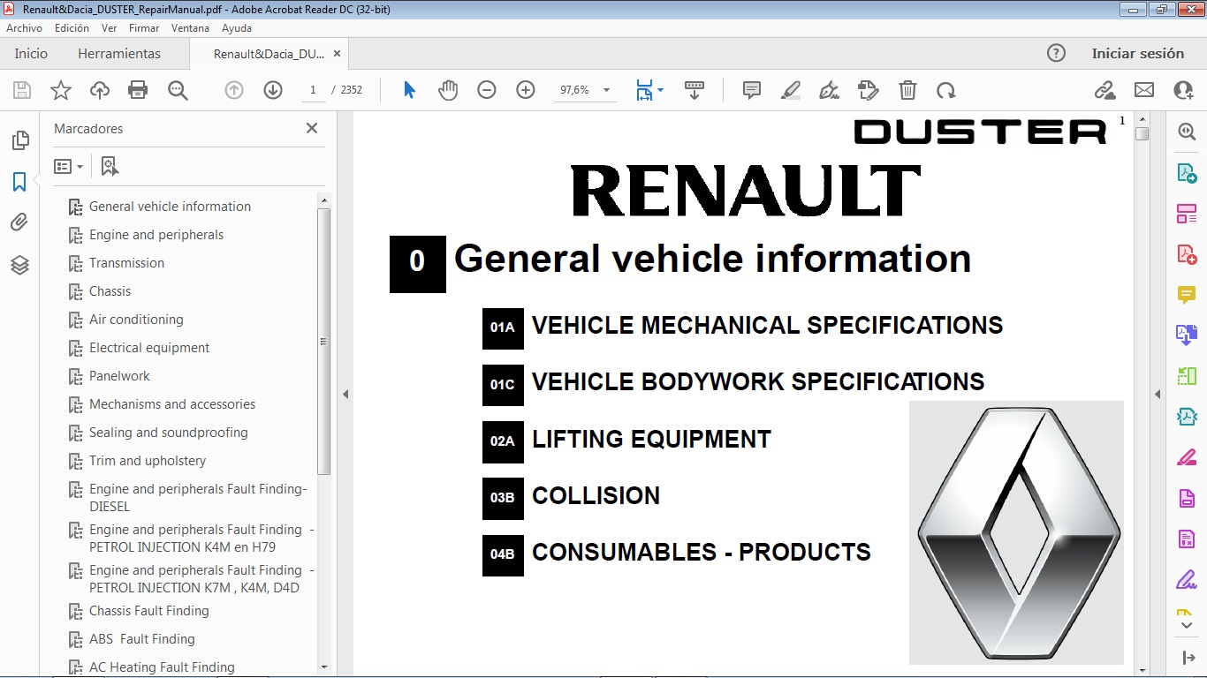Viewport: 1207px width, 678px height.
Task: Open the Layers panel
Action: tap(20, 265)
